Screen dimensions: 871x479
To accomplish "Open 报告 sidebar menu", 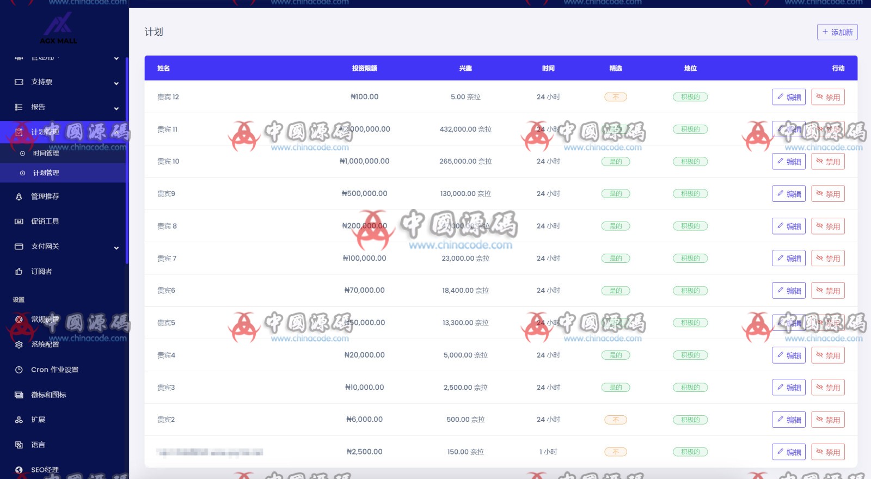I will pos(63,107).
